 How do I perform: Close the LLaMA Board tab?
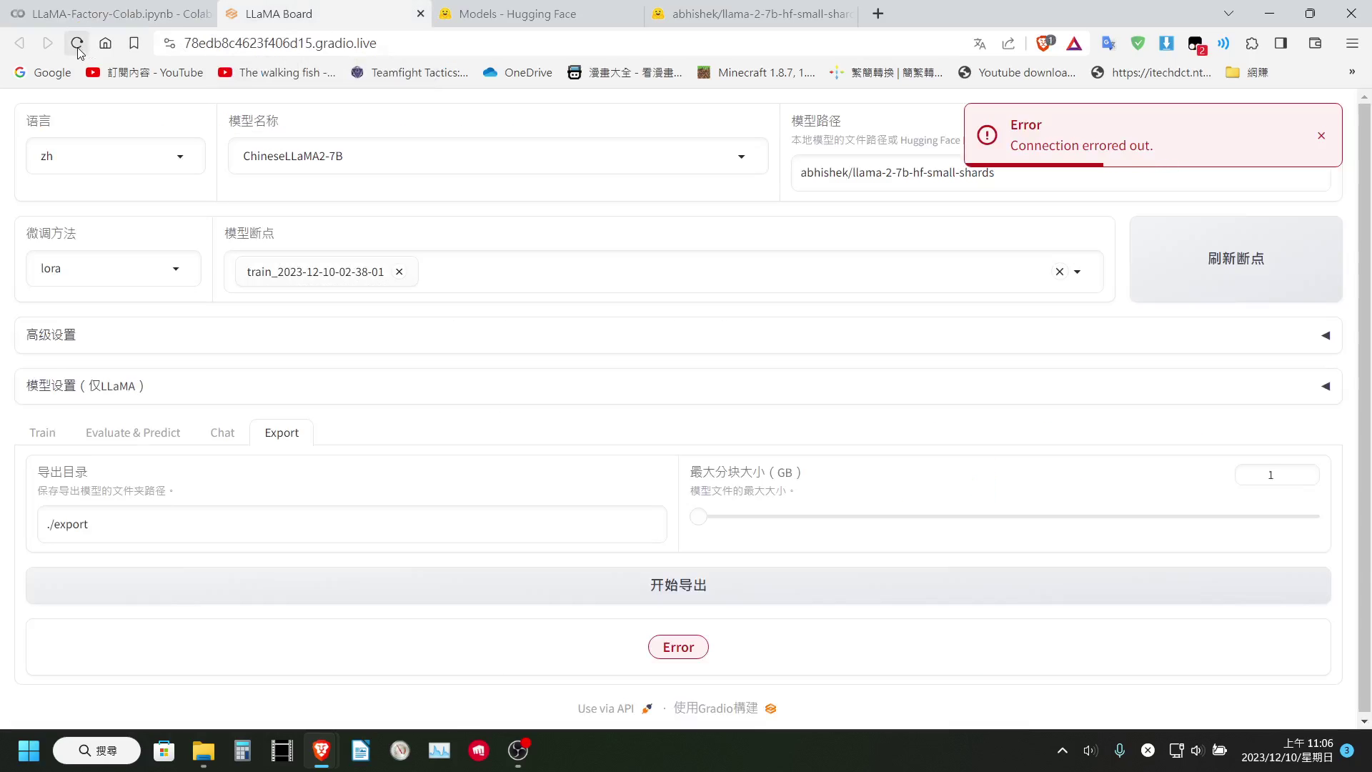(420, 14)
